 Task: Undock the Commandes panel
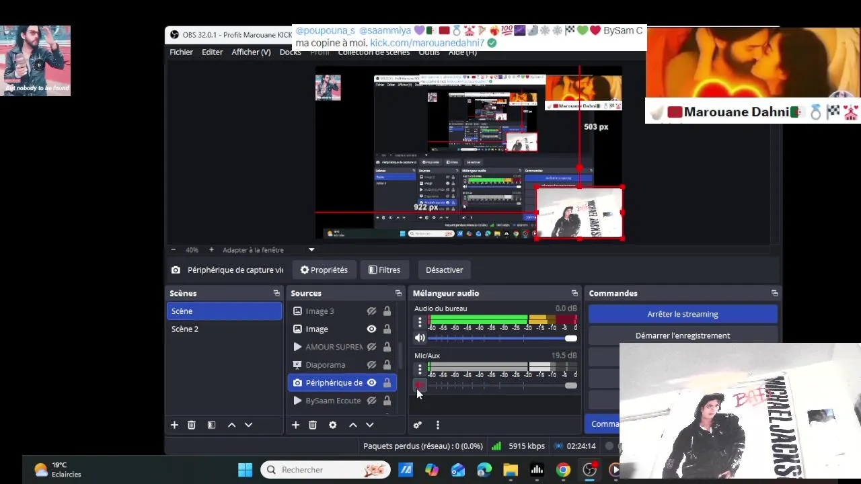pyautogui.click(x=774, y=293)
